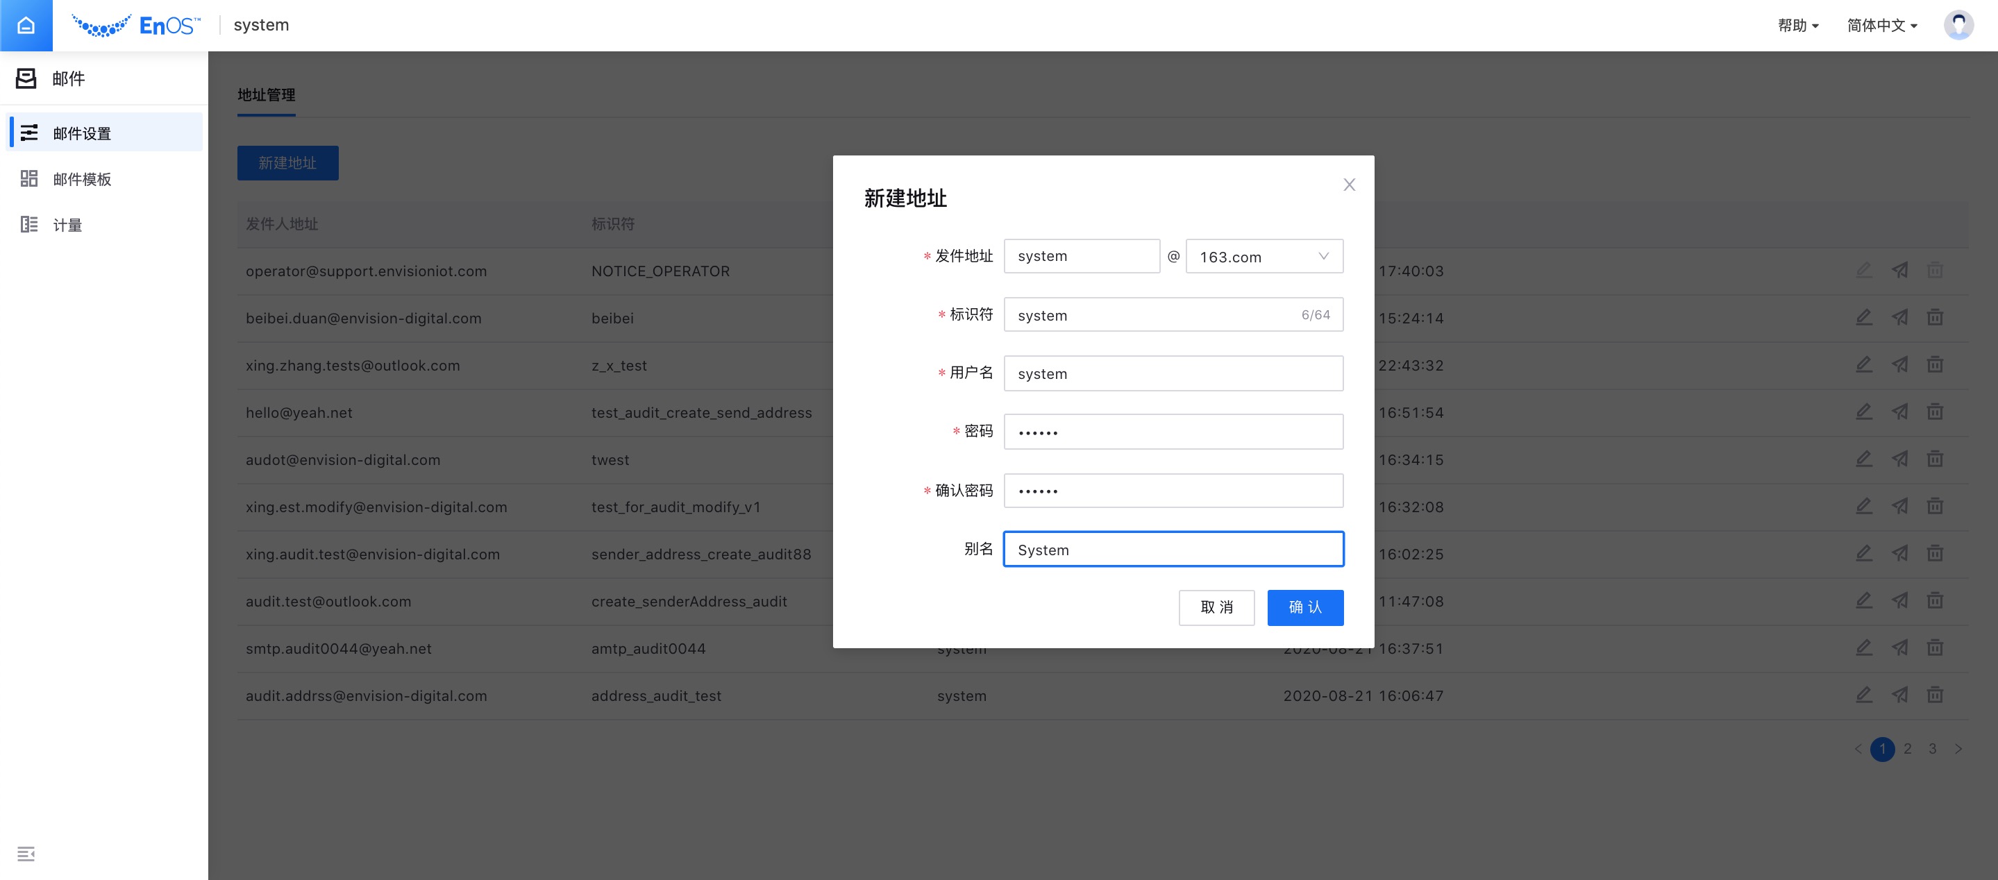Cancel the dialog with 取消
The width and height of the screenshot is (1998, 880).
tap(1216, 607)
